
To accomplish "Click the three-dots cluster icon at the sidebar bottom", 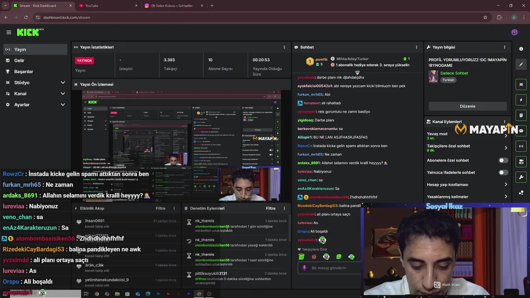I will pyautogui.click(x=521, y=193).
